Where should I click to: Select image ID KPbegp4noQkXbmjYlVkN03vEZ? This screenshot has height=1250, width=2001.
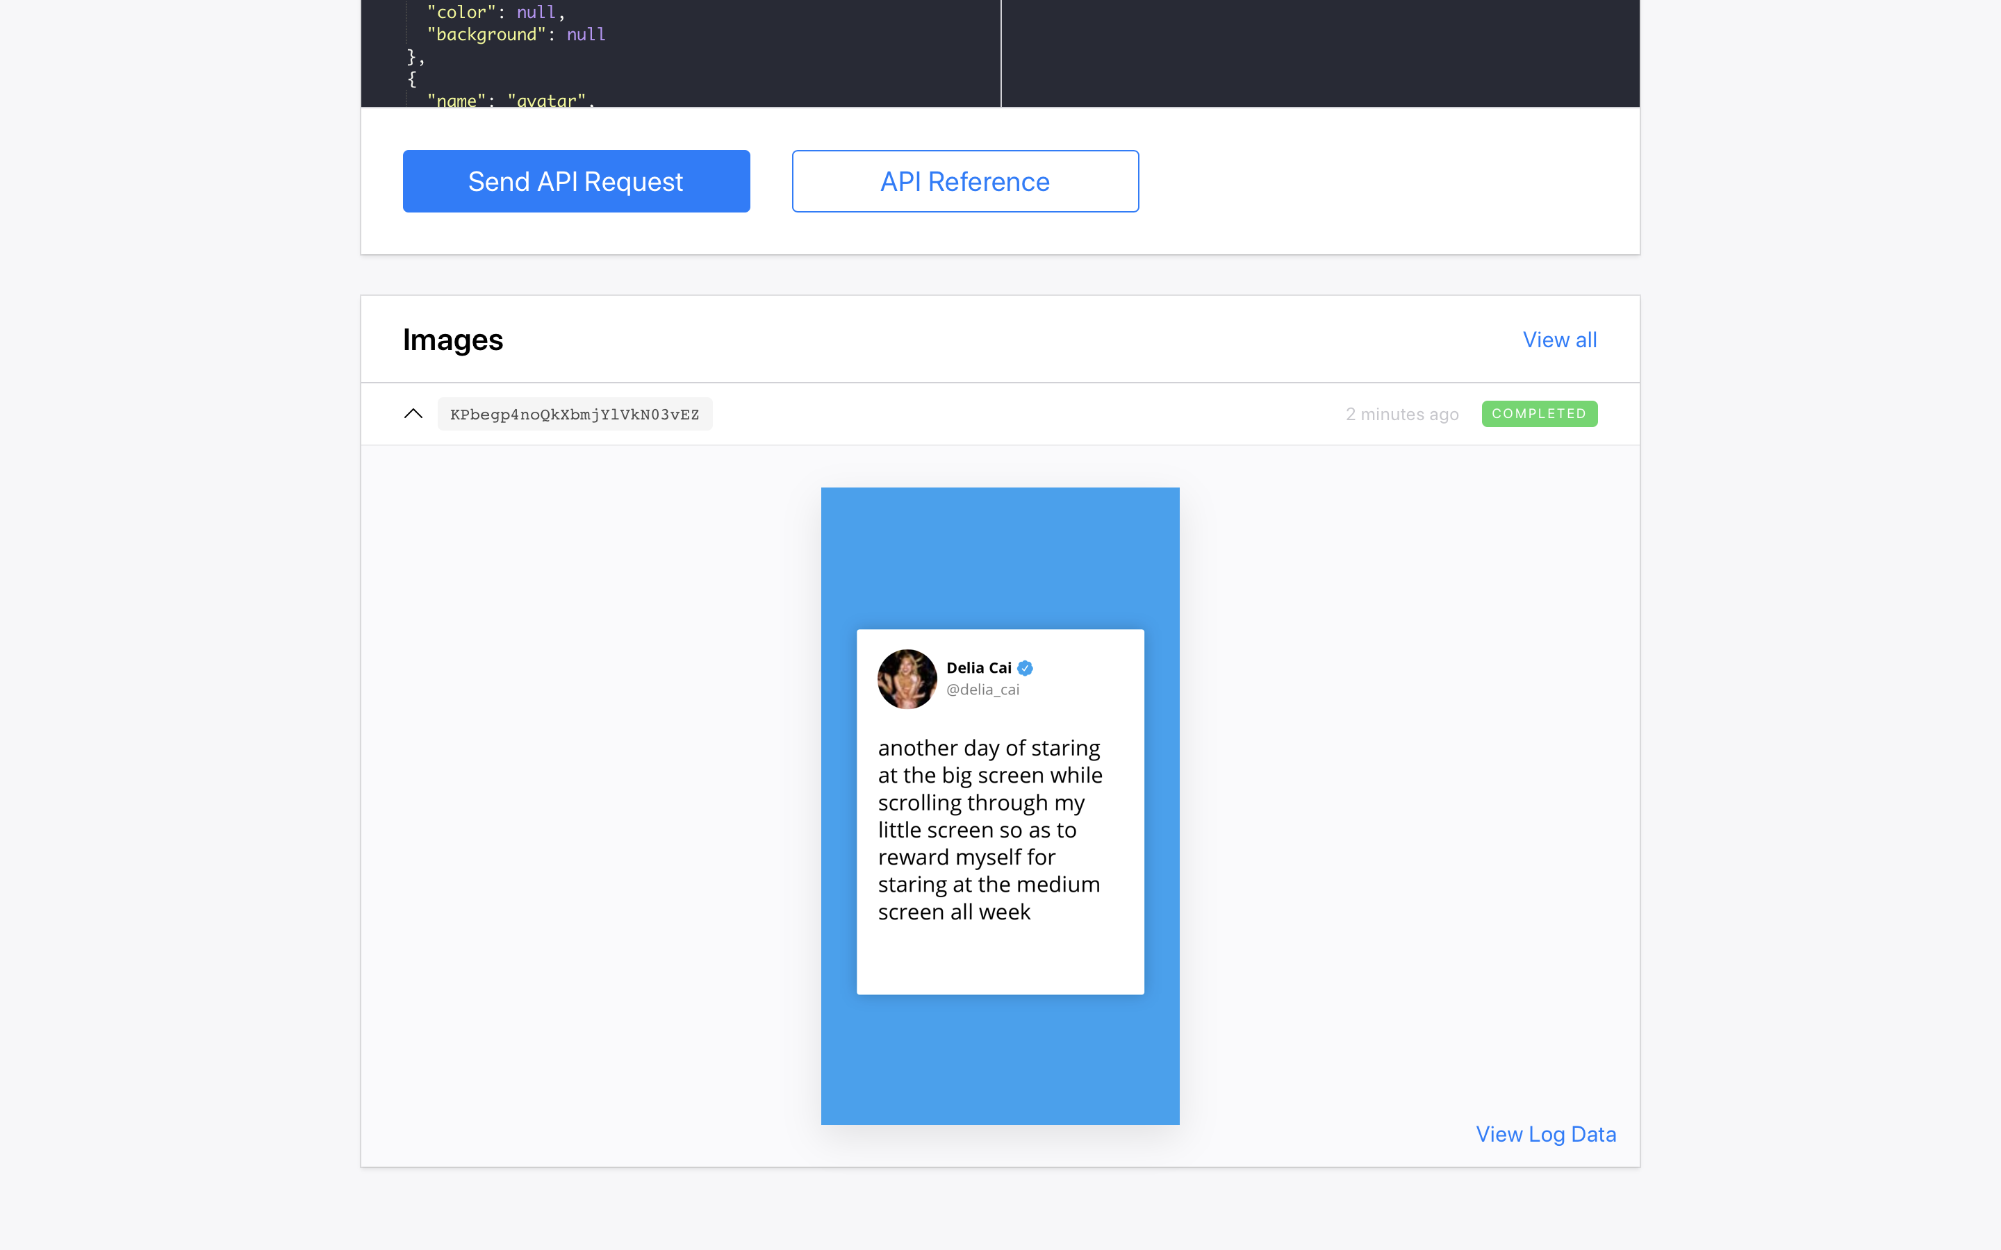click(x=575, y=414)
